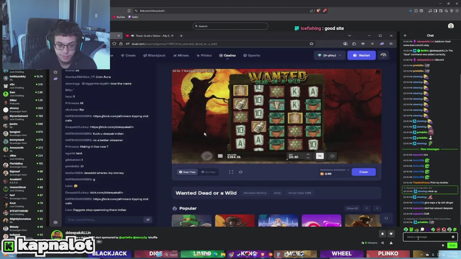
Task: Open the Blackjack nav item
Action: pos(154,55)
